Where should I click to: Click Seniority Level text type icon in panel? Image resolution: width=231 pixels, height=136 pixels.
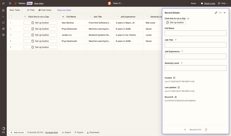pyautogui.click(x=182, y=63)
